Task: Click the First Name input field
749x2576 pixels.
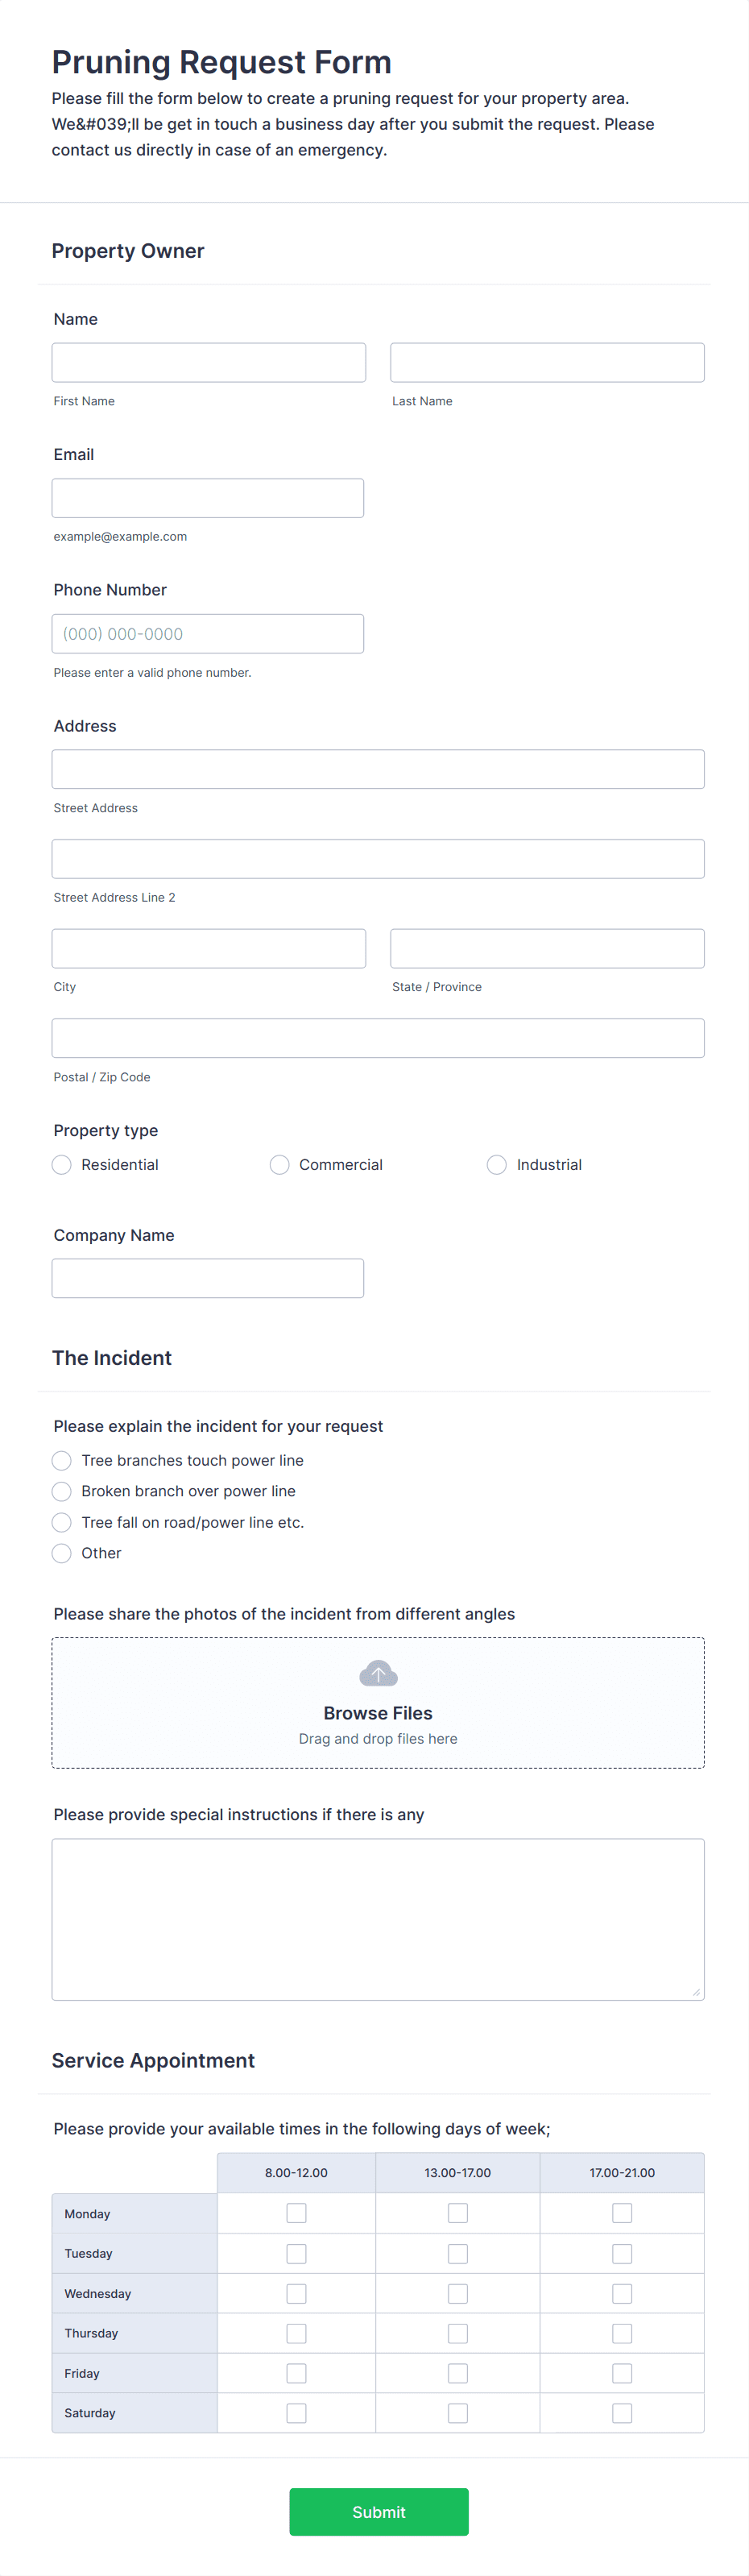Action: coord(208,362)
